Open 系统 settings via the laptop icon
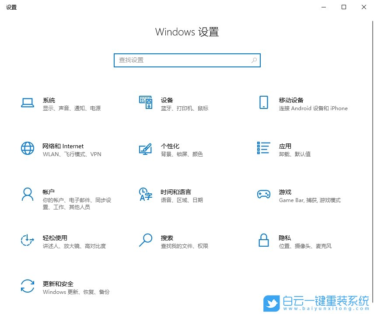Viewport: 374px width, 314px height. [28, 103]
